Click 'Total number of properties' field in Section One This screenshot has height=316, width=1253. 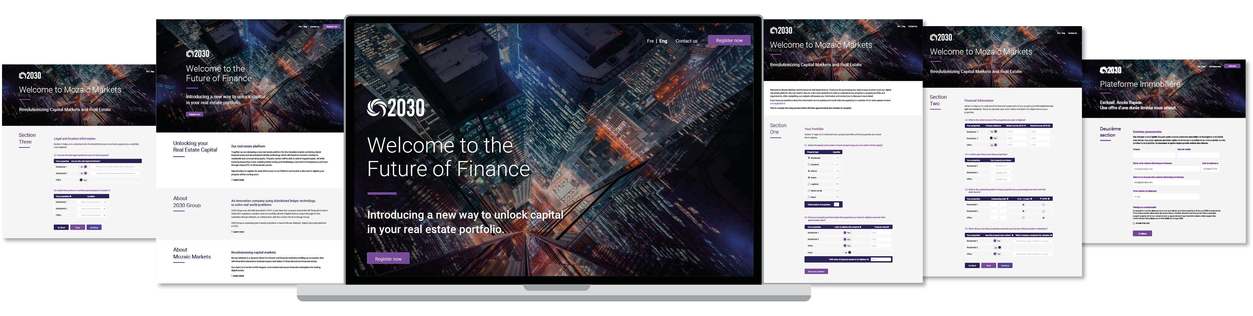[837, 204]
